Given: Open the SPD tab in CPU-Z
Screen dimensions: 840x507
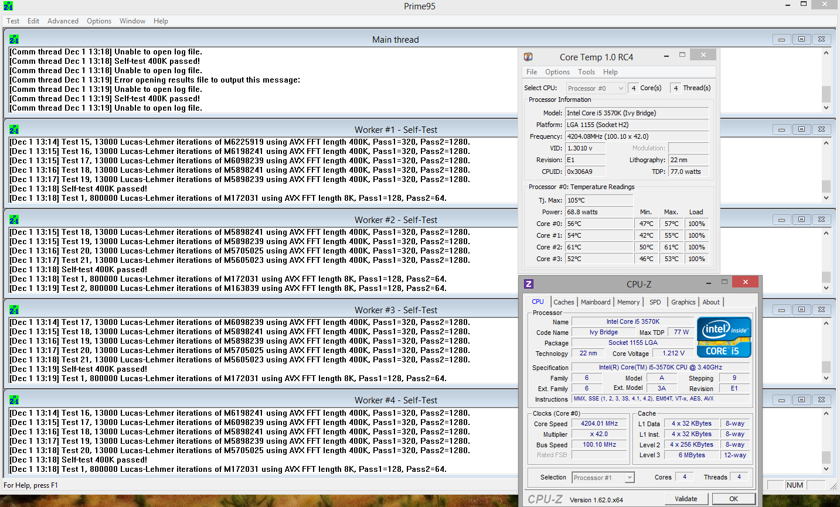Looking at the screenshot, I should tap(655, 302).
